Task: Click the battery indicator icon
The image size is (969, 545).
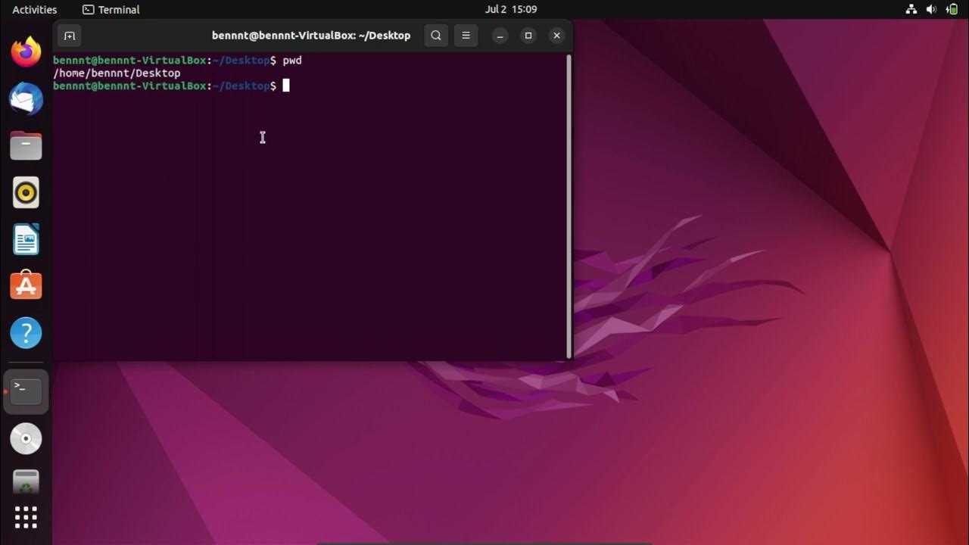Action: (951, 10)
